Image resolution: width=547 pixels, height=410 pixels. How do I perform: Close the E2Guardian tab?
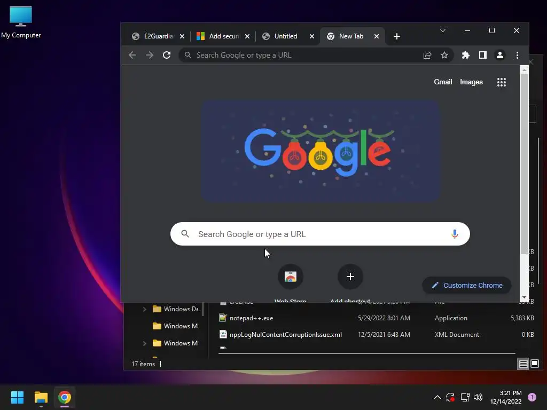(182, 36)
